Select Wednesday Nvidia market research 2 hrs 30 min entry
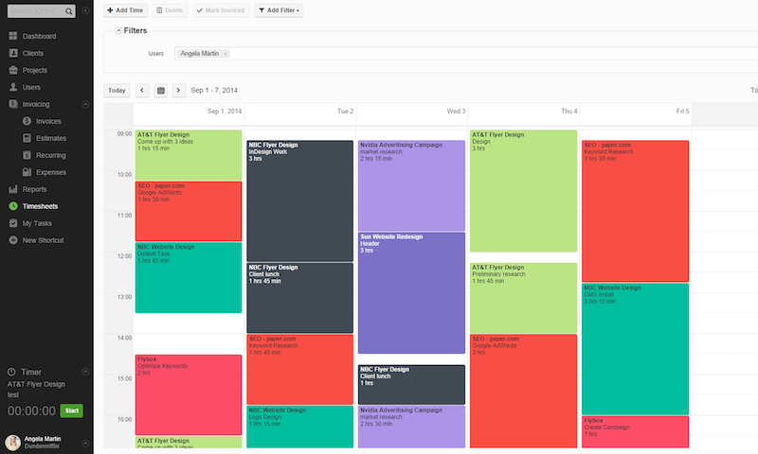This screenshot has height=454, width=758. (x=411, y=427)
